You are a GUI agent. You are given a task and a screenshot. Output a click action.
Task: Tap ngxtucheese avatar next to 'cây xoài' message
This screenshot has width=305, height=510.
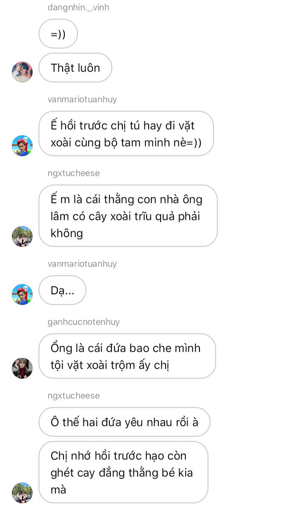(22, 236)
